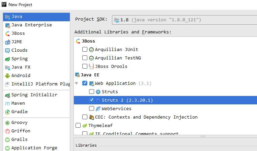Click the Struts gear icon
Screen dimensions: 257x151
pos(98,92)
